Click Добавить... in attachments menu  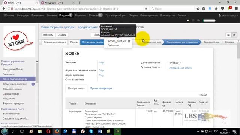[x=114, y=45]
